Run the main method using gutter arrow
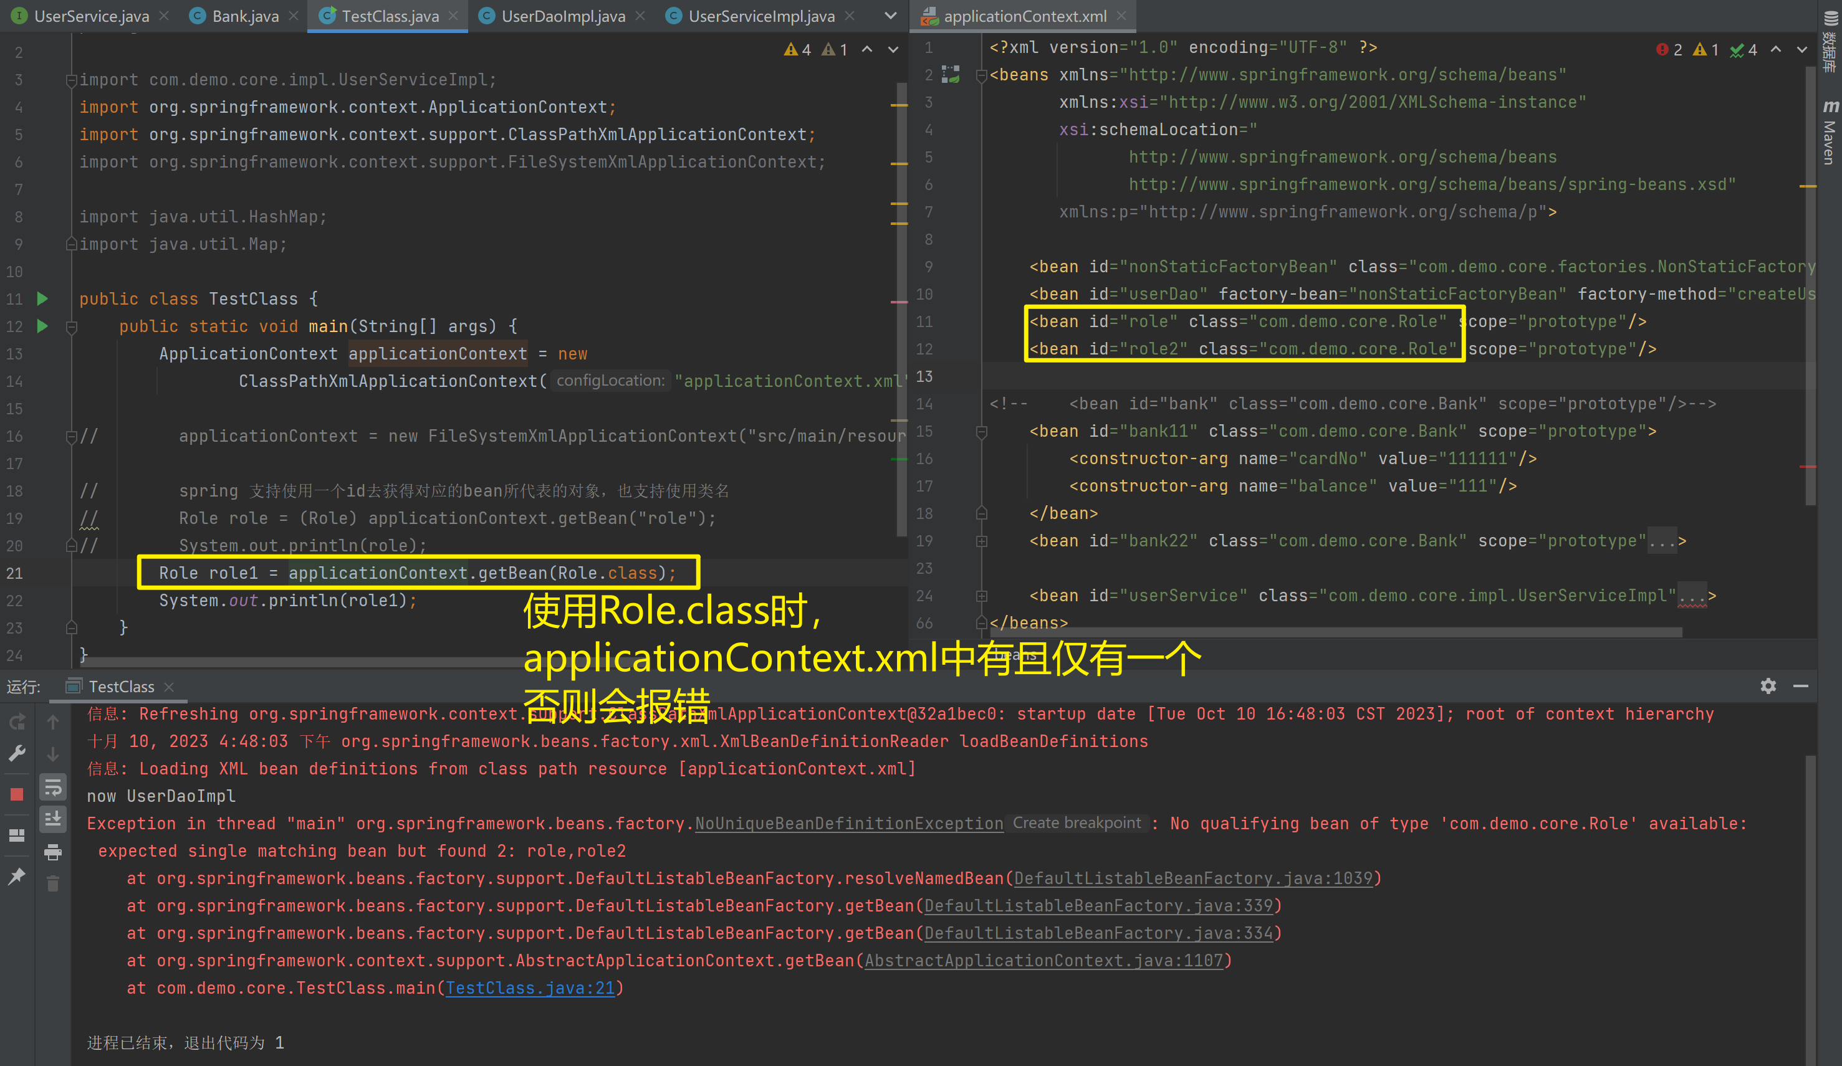The height and width of the screenshot is (1066, 1842). point(42,326)
